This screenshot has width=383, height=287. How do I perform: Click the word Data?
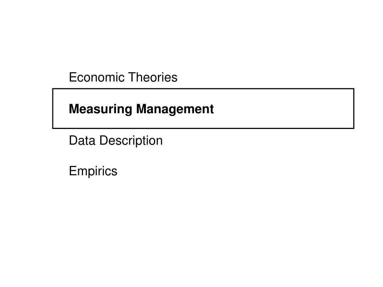click(82, 141)
